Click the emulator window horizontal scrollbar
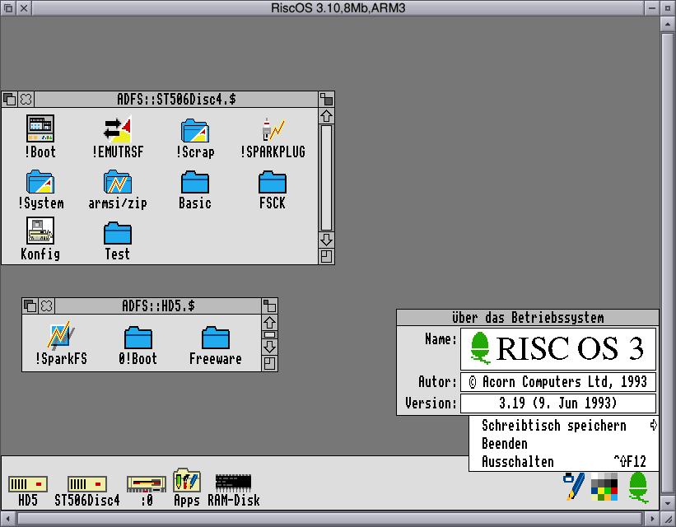 pyautogui.click(x=329, y=520)
